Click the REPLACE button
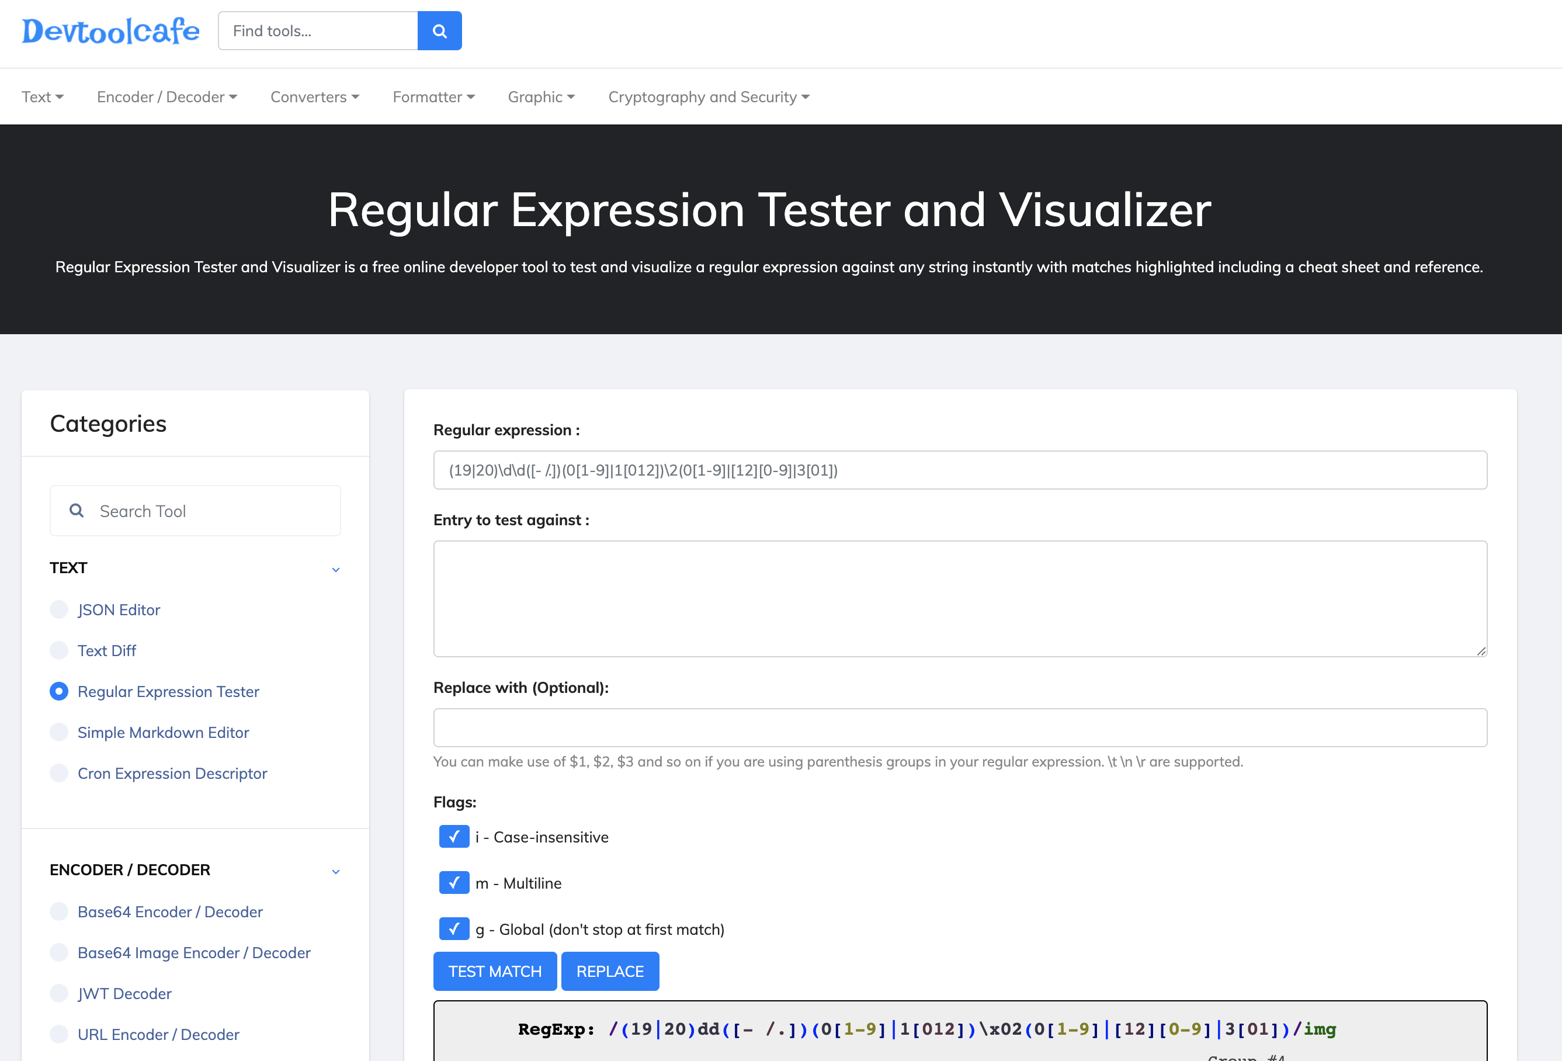 click(610, 971)
